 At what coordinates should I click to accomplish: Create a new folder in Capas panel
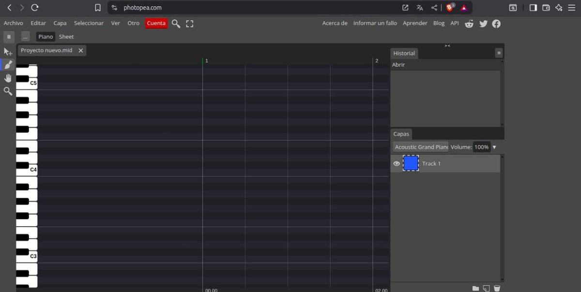(475, 288)
